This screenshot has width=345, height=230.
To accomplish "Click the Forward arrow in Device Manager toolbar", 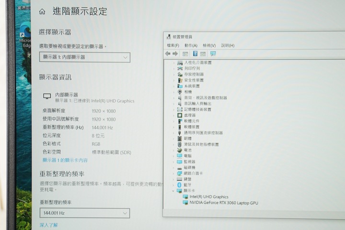I will coord(175,54).
